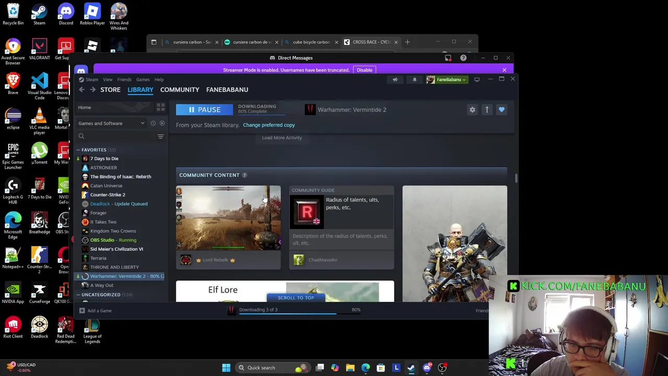Open Discord from the taskbar
Image resolution: width=668 pixels, height=376 pixels.
pyautogui.click(x=427, y=368)
